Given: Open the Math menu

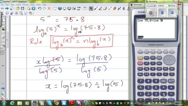Looking at the screenshot, I should tap(32, 5).
